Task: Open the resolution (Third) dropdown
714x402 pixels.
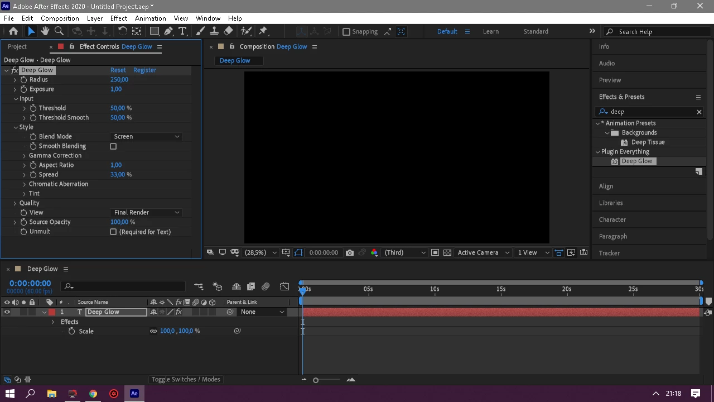Action: 405,252
